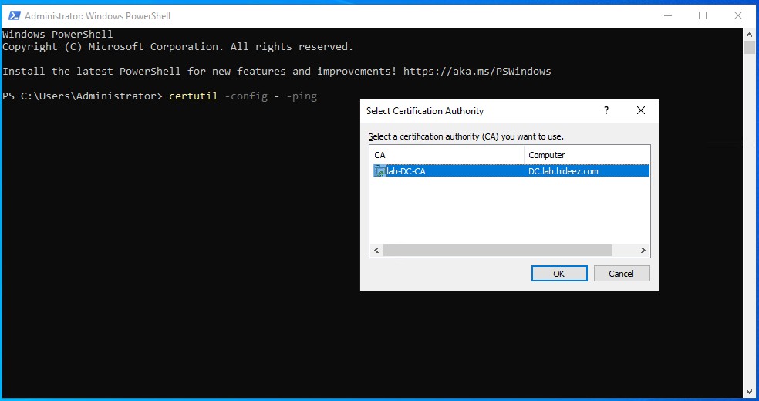Image resolution: width=759 pixels, height=401 pixels.
Task: Click the DC.lab.hideez.com computer cell
Action: click(563, 171)
